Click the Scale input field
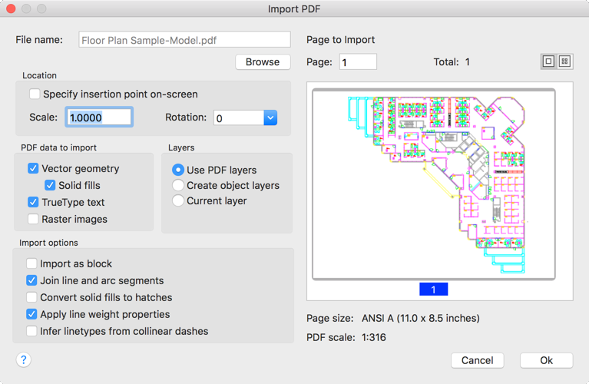Screen dimensions: 589x384 coord(100,118)
